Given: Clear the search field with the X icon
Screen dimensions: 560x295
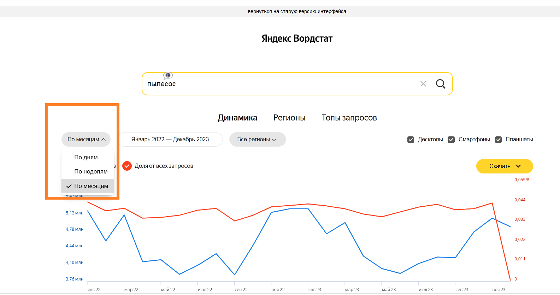Looking at the screenshot, I should [423, 84].
